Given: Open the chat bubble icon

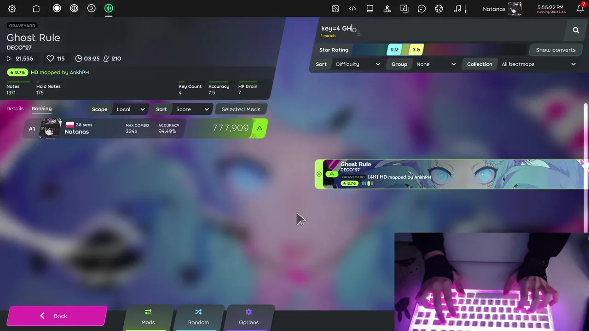Looking at the screenshot, I should (422, 8).
